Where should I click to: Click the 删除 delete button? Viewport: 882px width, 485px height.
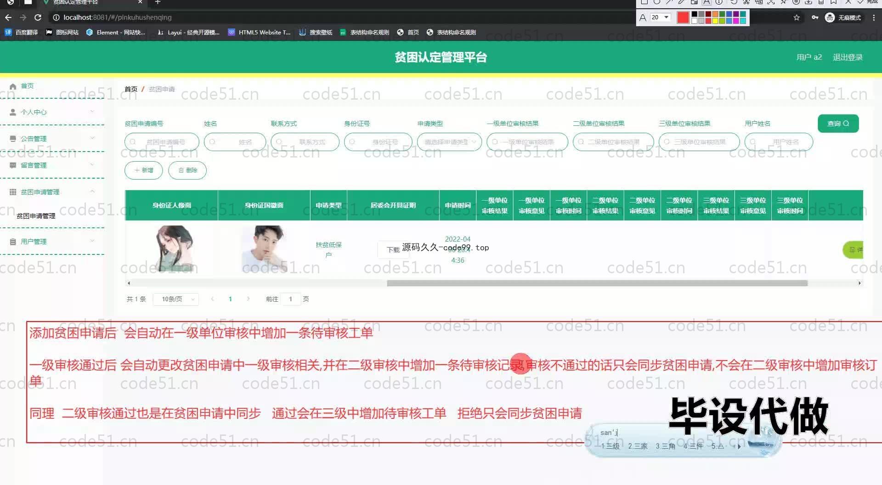point(187,170)
